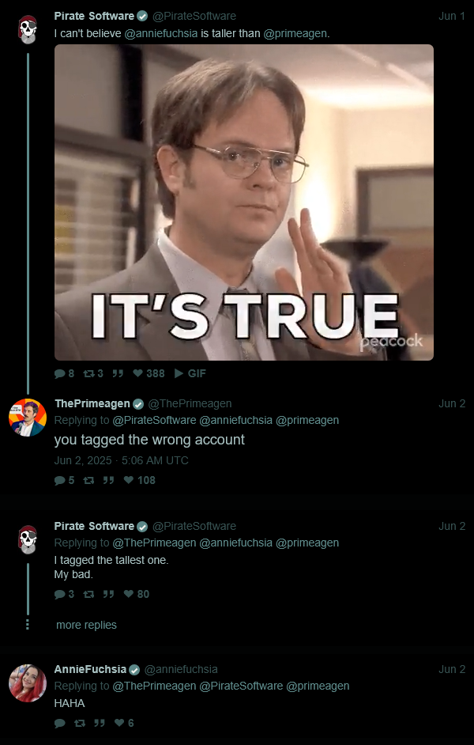The image size is (474, 745).
Task: Like ThePrimeagen's reply with 108 likes
Action: coord(129,480)
